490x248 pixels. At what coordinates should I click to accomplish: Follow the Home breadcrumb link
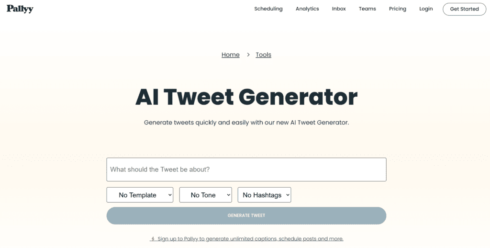pos(231,55)
